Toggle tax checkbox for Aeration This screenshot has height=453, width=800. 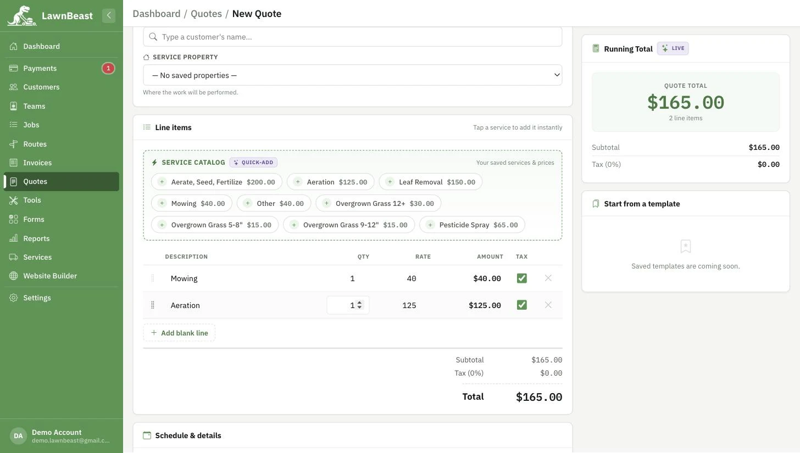click(522, 305)
